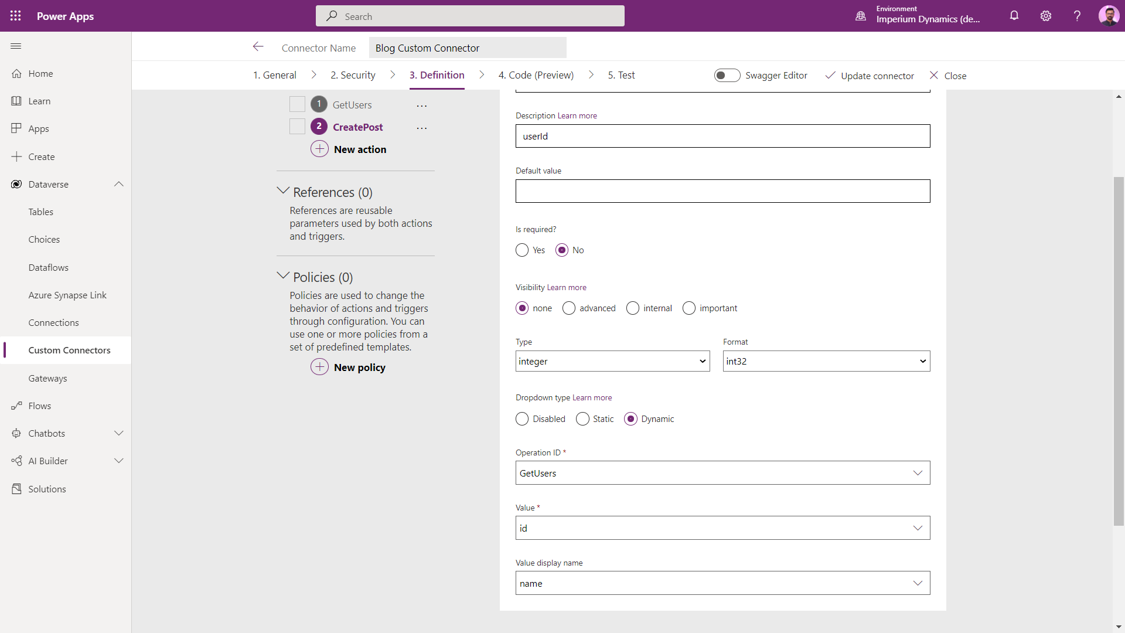Go to the 2. Security tab
1125x633 pixels.
coord(353,75)
